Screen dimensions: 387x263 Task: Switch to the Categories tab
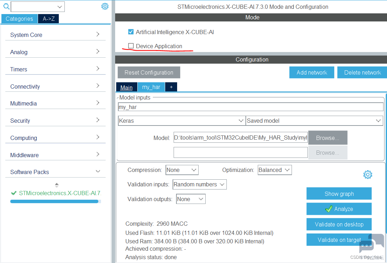19,19
